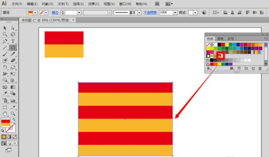269x157 pixels.
Task: Open stroke weight dropdown
Action: 79,13
